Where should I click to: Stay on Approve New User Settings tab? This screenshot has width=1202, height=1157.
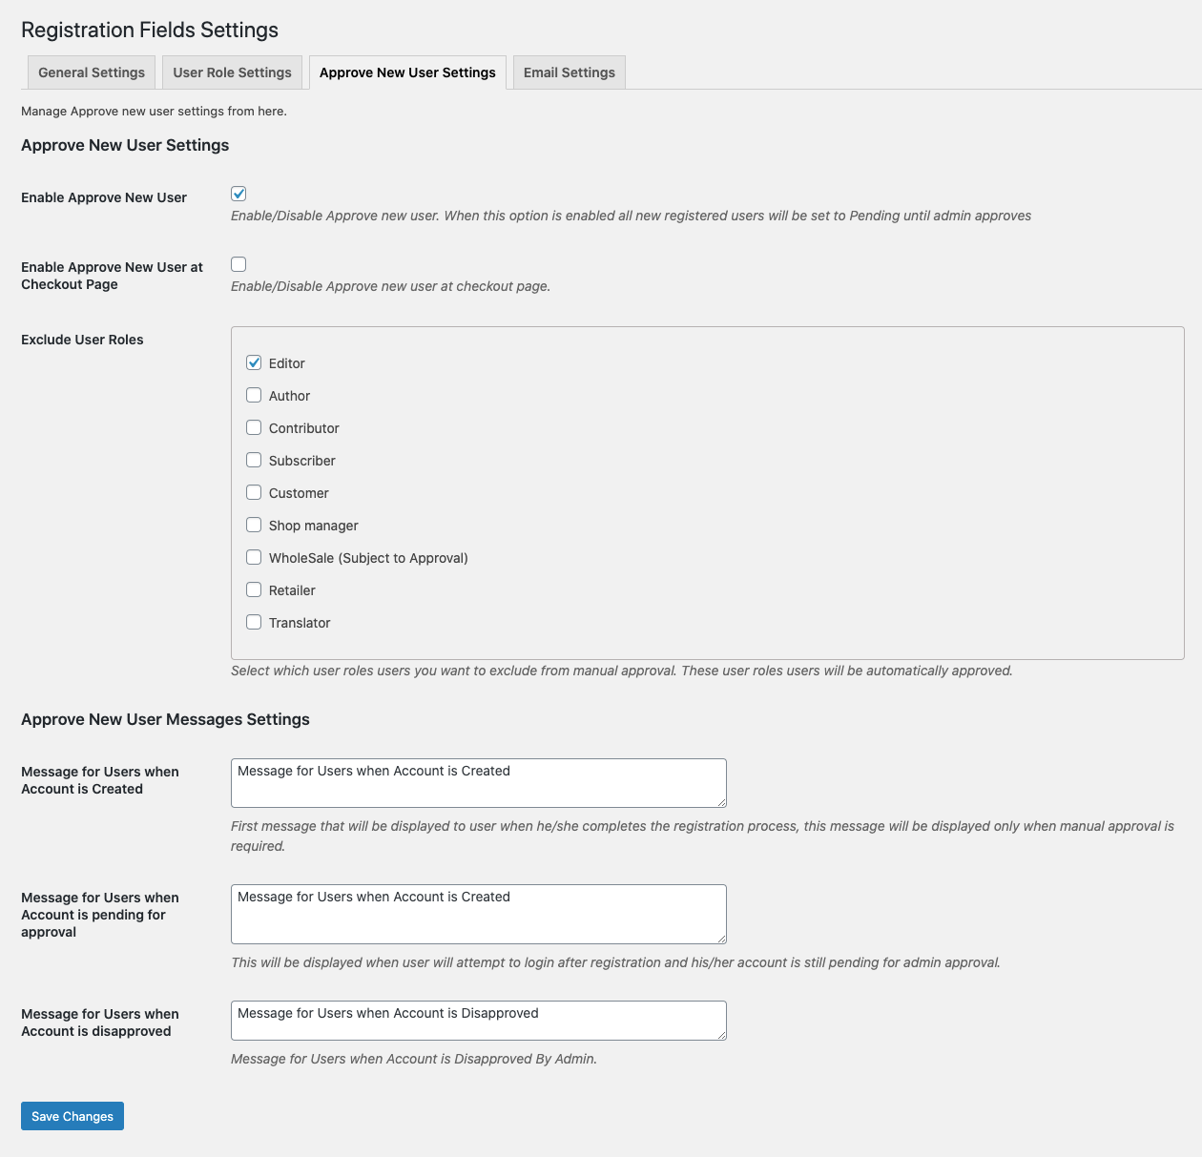pos(407,72)
